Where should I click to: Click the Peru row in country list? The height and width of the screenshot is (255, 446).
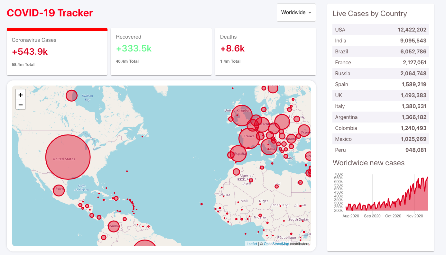click(x=381, y=150)
